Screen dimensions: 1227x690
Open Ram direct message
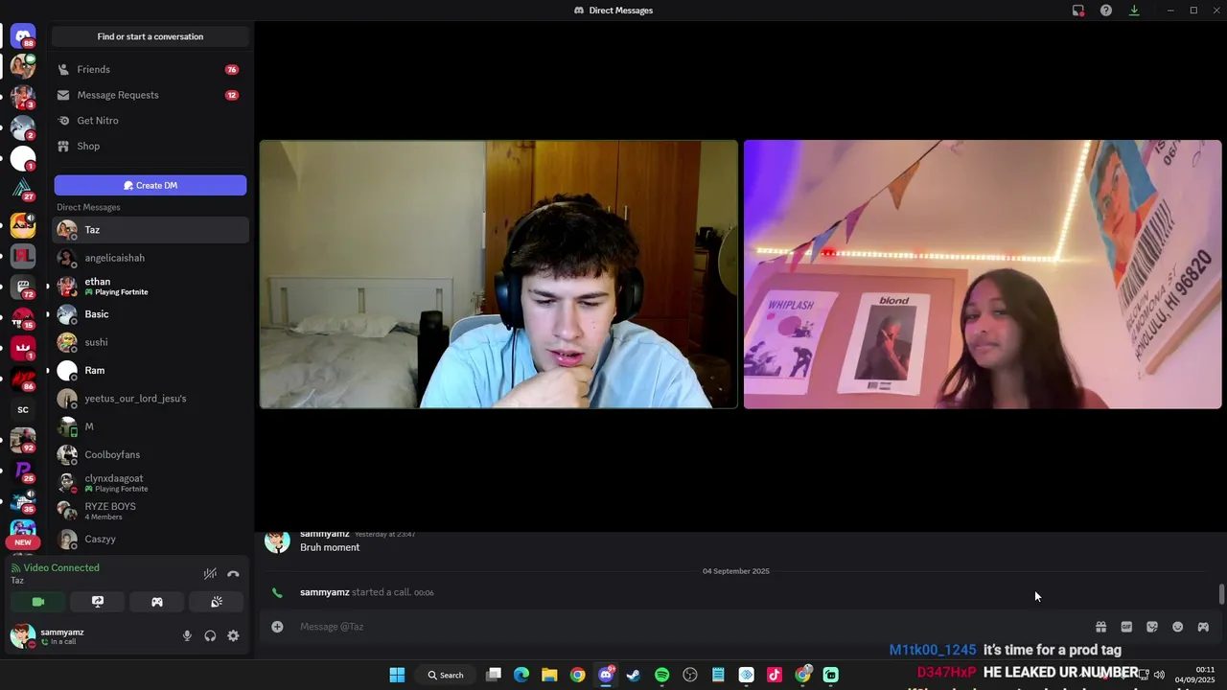coord(150,370)
